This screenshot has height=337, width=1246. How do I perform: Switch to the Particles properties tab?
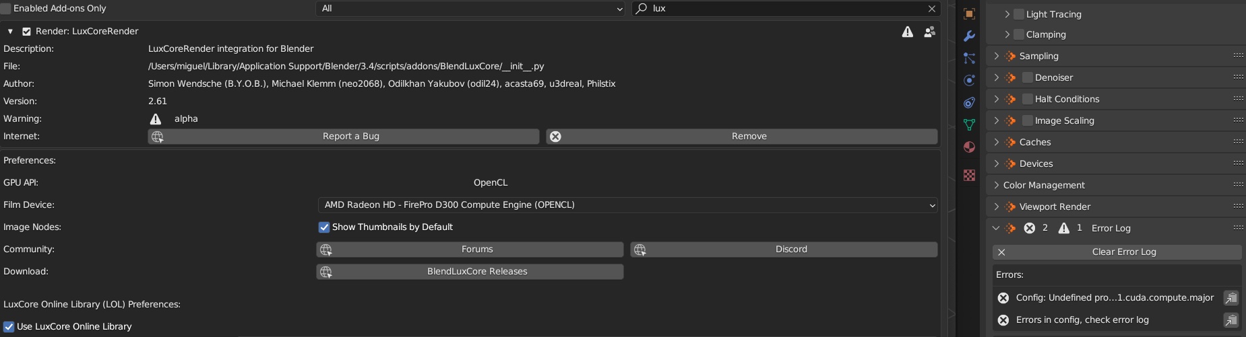[969, 59]
